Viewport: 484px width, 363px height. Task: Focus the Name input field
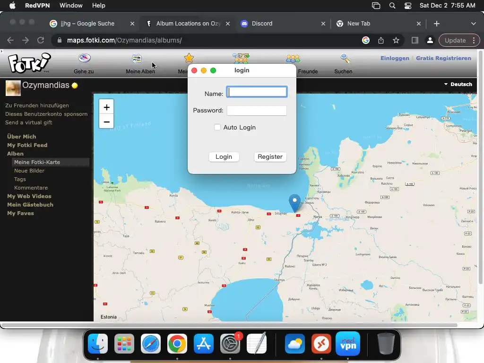(x=257, y=92)
